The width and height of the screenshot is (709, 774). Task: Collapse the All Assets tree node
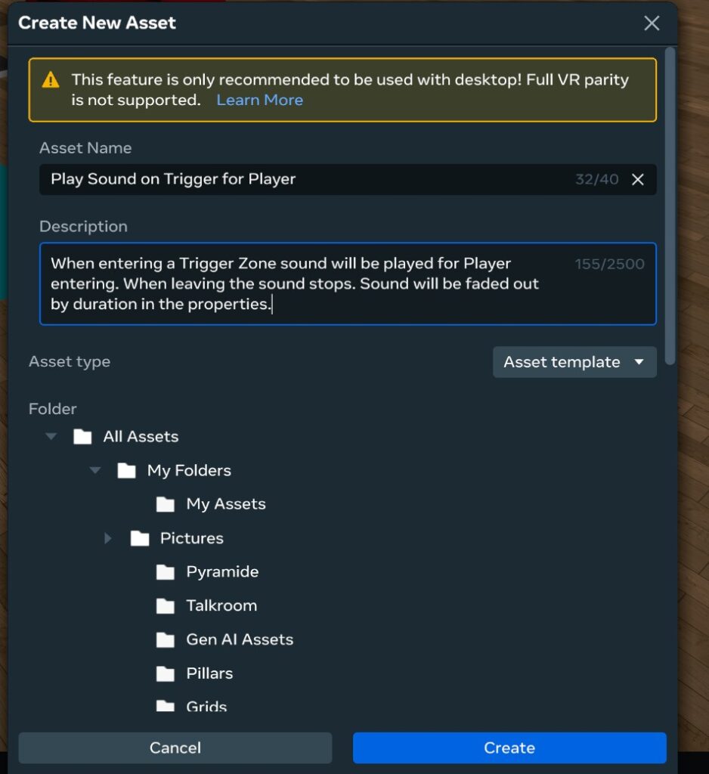51,436
